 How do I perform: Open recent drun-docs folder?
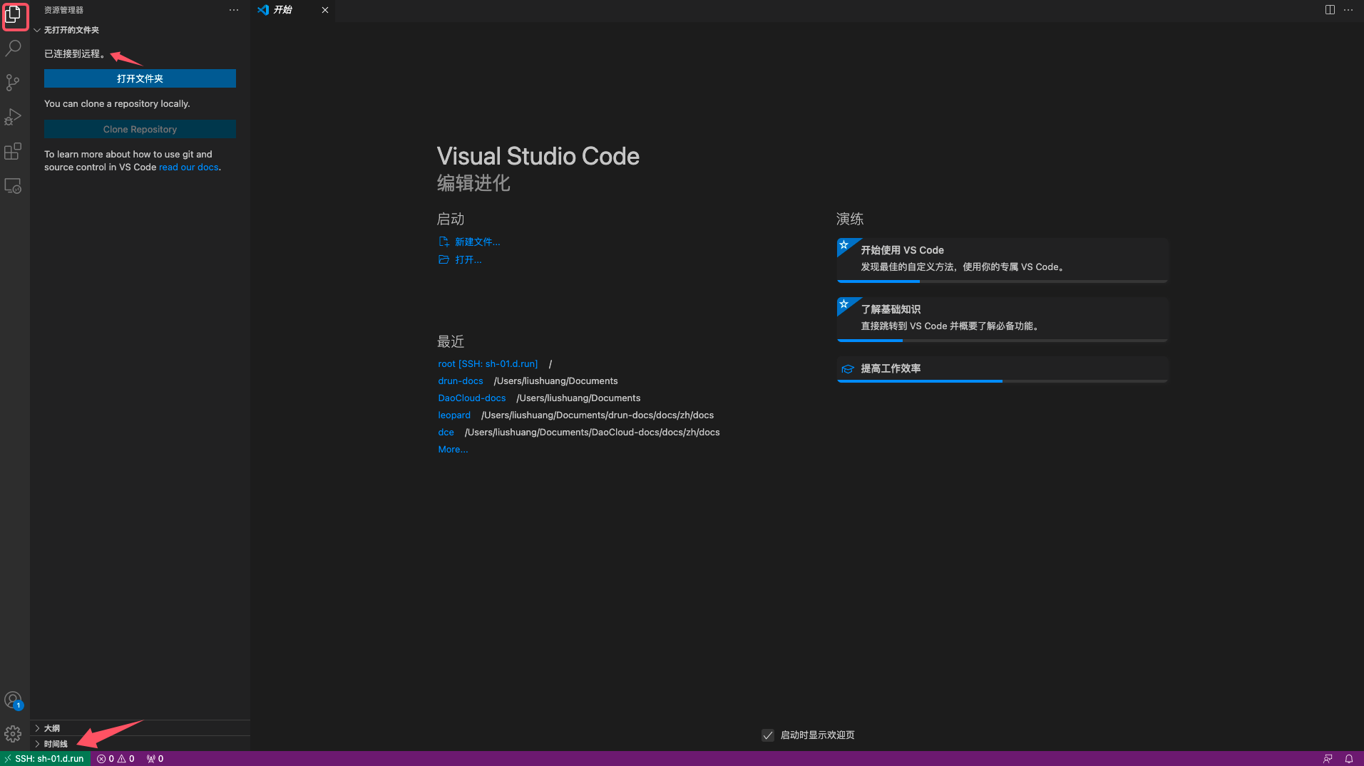pos(460,381)
